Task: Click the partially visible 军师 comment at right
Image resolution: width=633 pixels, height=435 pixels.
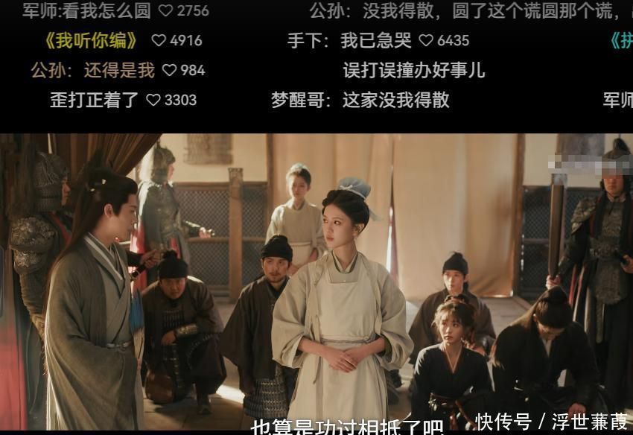Action: (617, 100)
